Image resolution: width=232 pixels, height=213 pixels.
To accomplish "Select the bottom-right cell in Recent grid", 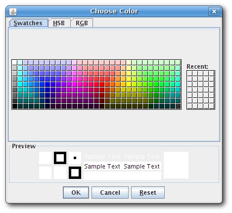I will [x=212, y=106].
